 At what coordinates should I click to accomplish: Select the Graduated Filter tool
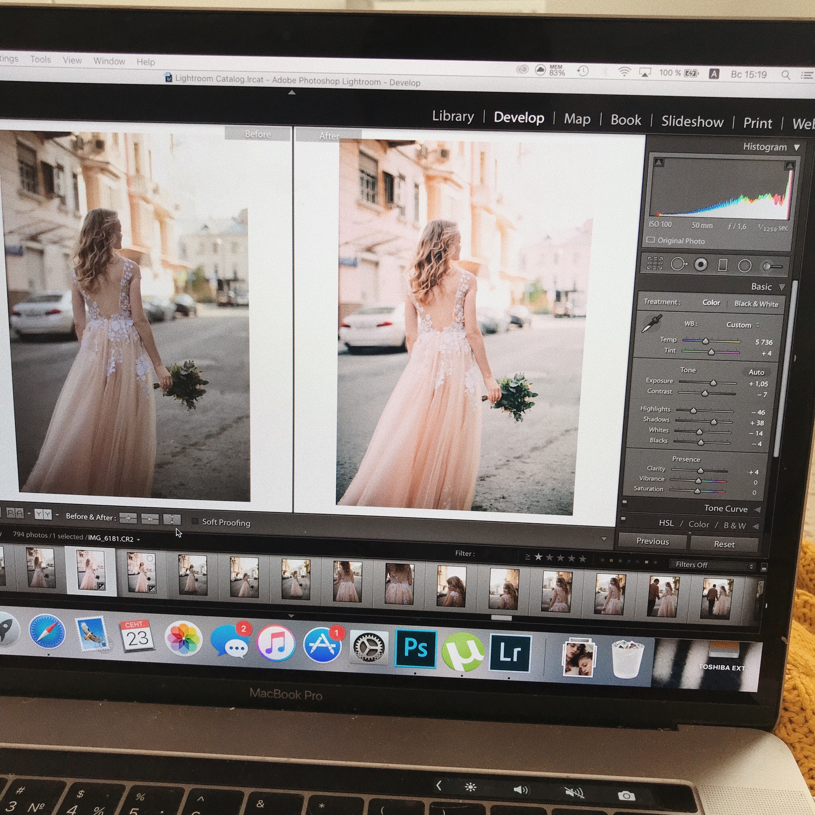(x=723, y=265)
